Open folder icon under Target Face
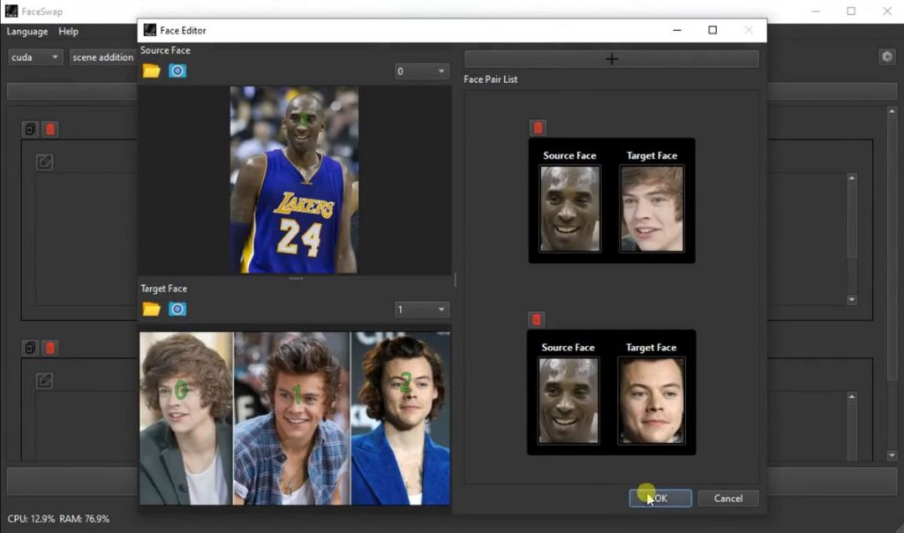904x533 pixels. [152, 309]
